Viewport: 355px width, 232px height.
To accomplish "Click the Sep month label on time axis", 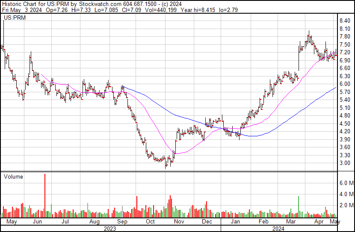I will pyautogui.click(x=122, y=222).
